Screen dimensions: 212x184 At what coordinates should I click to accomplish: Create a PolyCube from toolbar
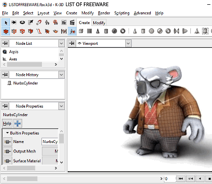81,31
